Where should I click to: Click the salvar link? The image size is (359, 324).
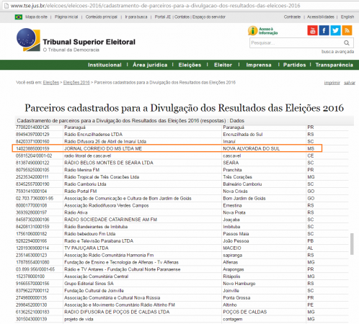pos(350,83)
